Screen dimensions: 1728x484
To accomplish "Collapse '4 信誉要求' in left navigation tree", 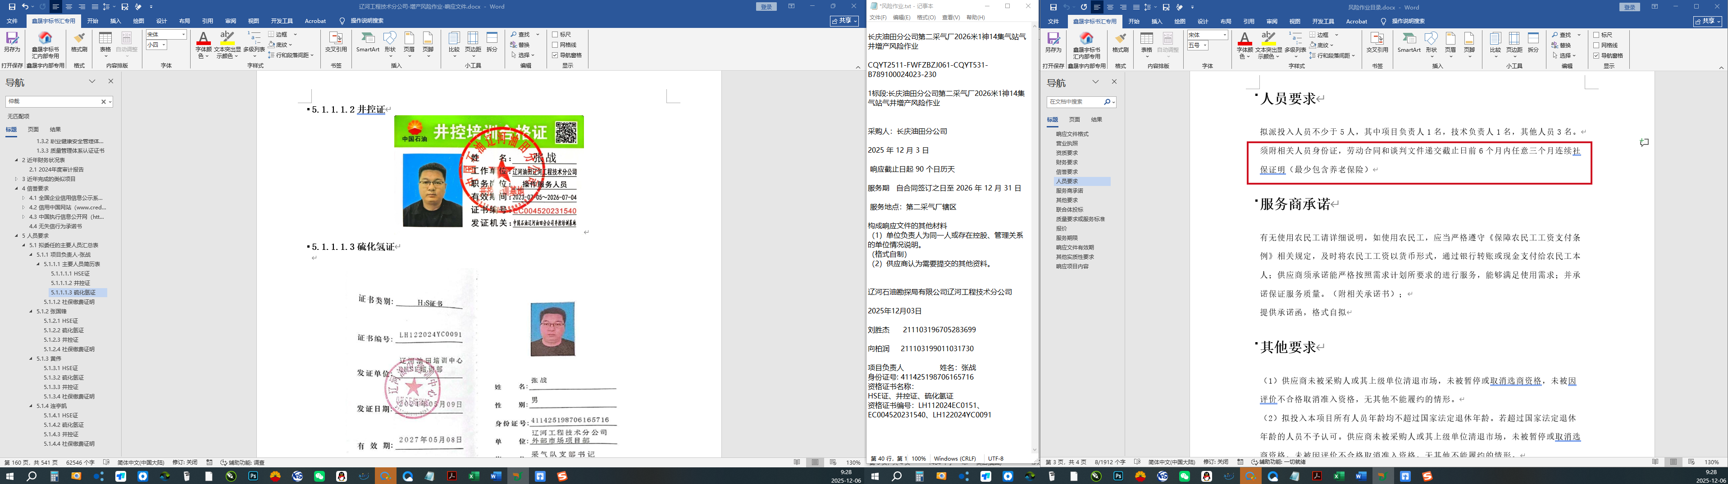I will [x=17, y=189].
